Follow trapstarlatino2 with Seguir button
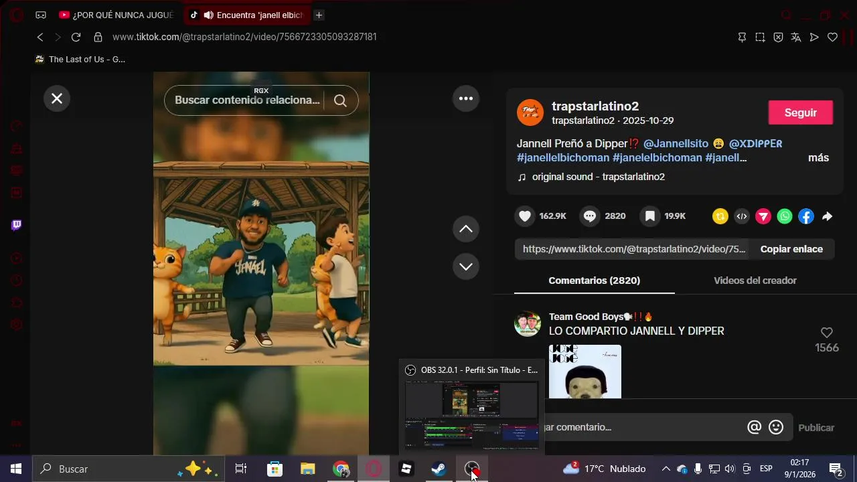This screenshot has width=857, height=482. pos(801,112)
